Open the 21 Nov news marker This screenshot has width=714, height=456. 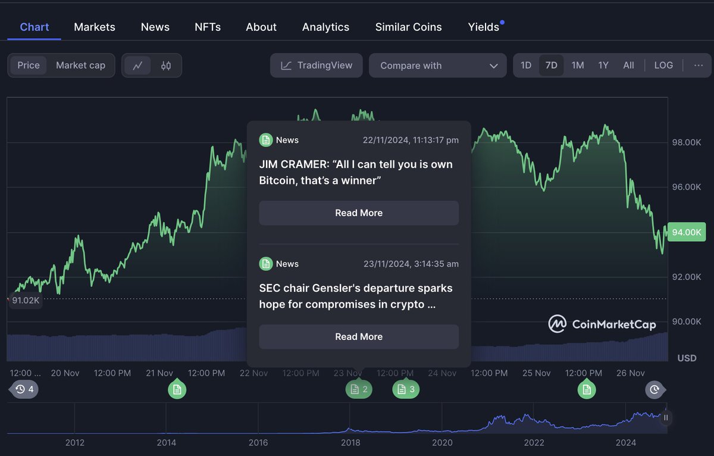177,389
